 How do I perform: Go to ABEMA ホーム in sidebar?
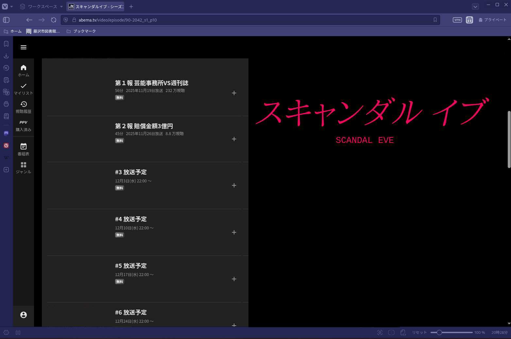point(24,70)
